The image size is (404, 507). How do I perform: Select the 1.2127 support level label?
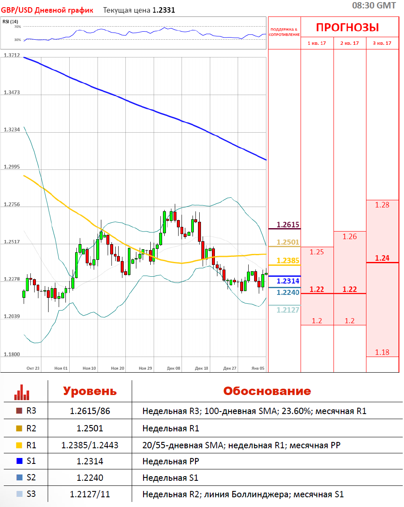(288, 310)
